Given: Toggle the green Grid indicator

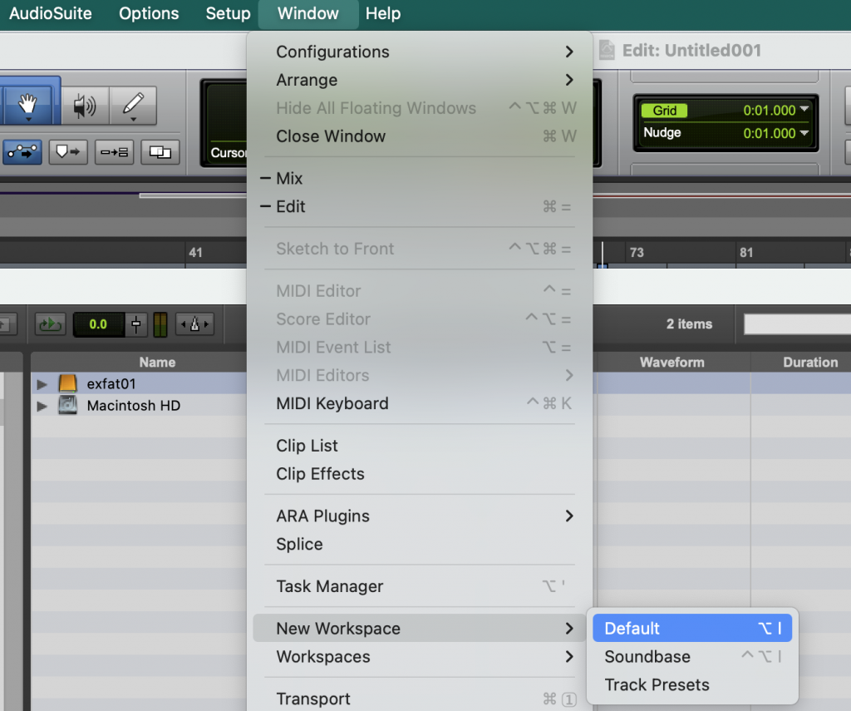Looking at the screenshot, I should 664,111.
